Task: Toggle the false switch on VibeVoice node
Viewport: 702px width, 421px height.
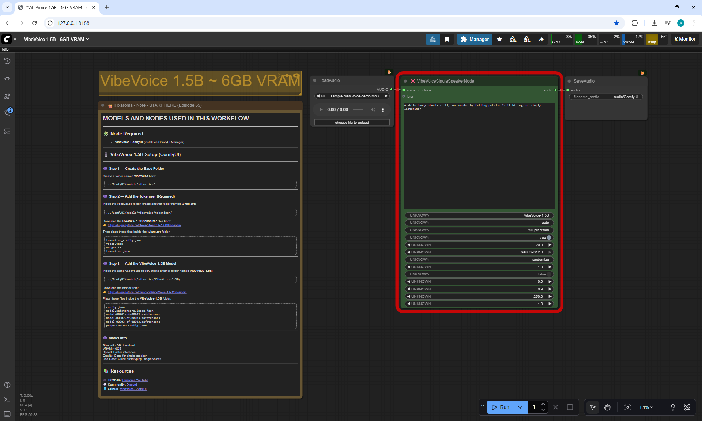Action: [x=548, y=274]
